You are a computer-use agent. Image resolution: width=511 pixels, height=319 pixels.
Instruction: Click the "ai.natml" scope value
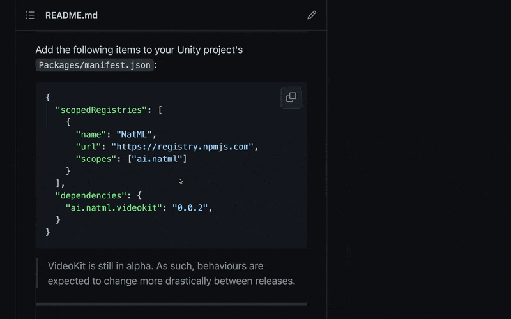coord(156,158)
